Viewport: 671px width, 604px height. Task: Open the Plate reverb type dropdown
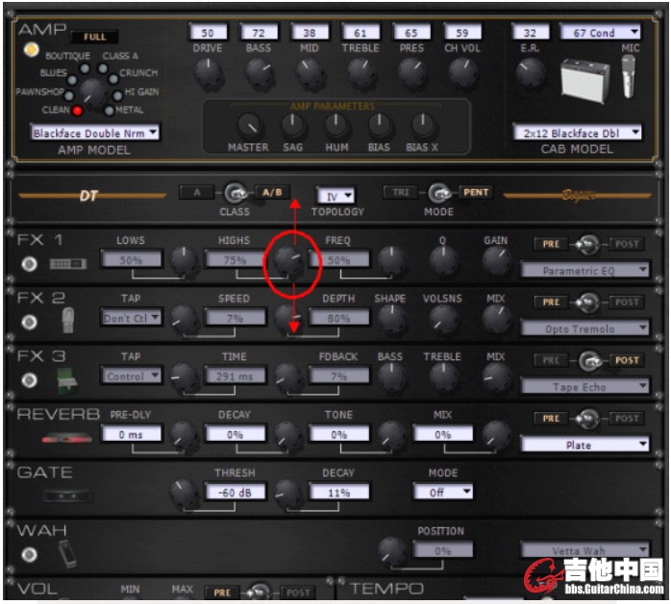(584, 445)
